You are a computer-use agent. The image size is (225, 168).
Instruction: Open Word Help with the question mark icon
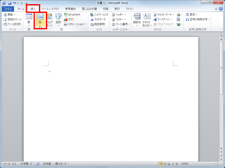click(221, 9)
